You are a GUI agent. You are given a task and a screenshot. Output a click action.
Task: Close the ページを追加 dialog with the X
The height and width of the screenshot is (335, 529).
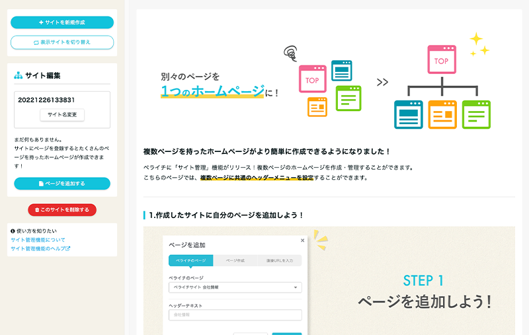[x=303, y=241]
